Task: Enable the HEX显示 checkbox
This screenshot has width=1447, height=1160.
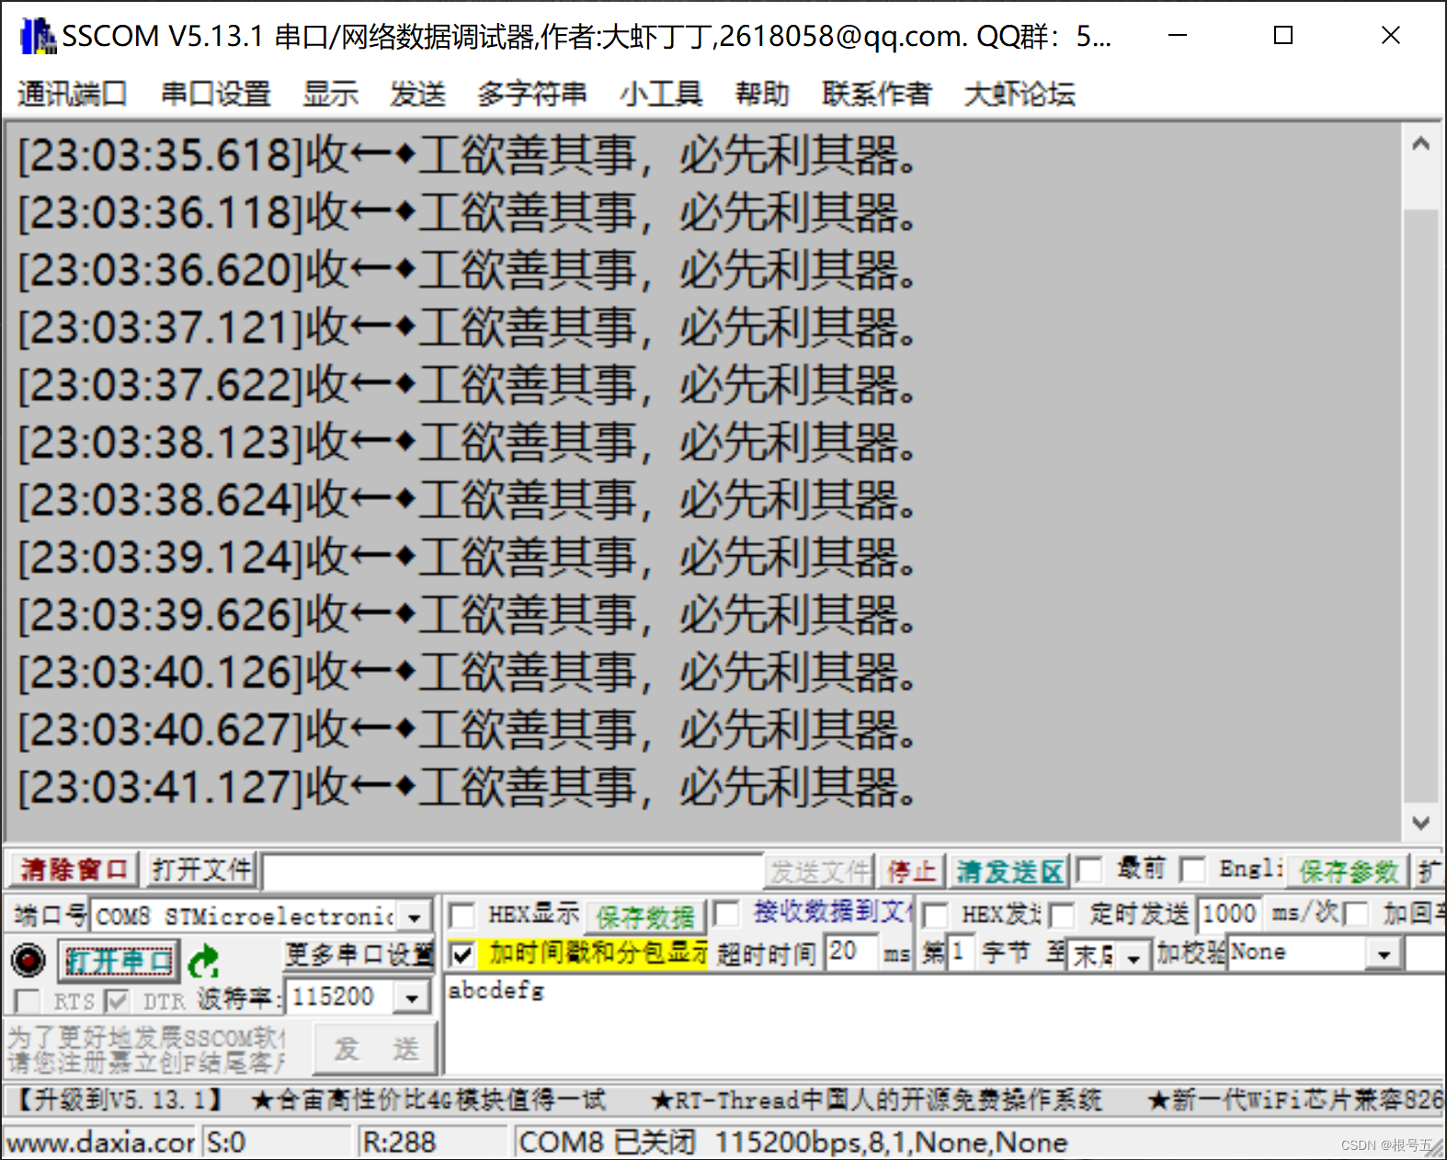Action: 462,915
